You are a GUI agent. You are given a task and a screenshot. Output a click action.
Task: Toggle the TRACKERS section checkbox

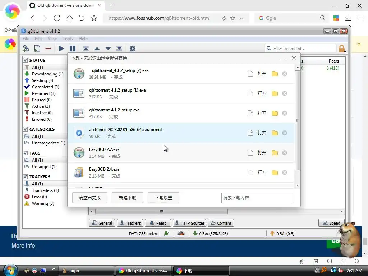pyautogui.click(x=26, y=177)
